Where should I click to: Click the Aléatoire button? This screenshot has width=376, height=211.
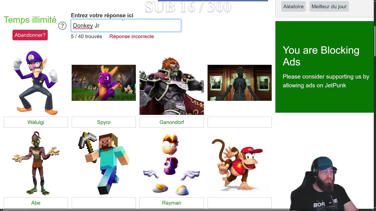pos(293,6)
